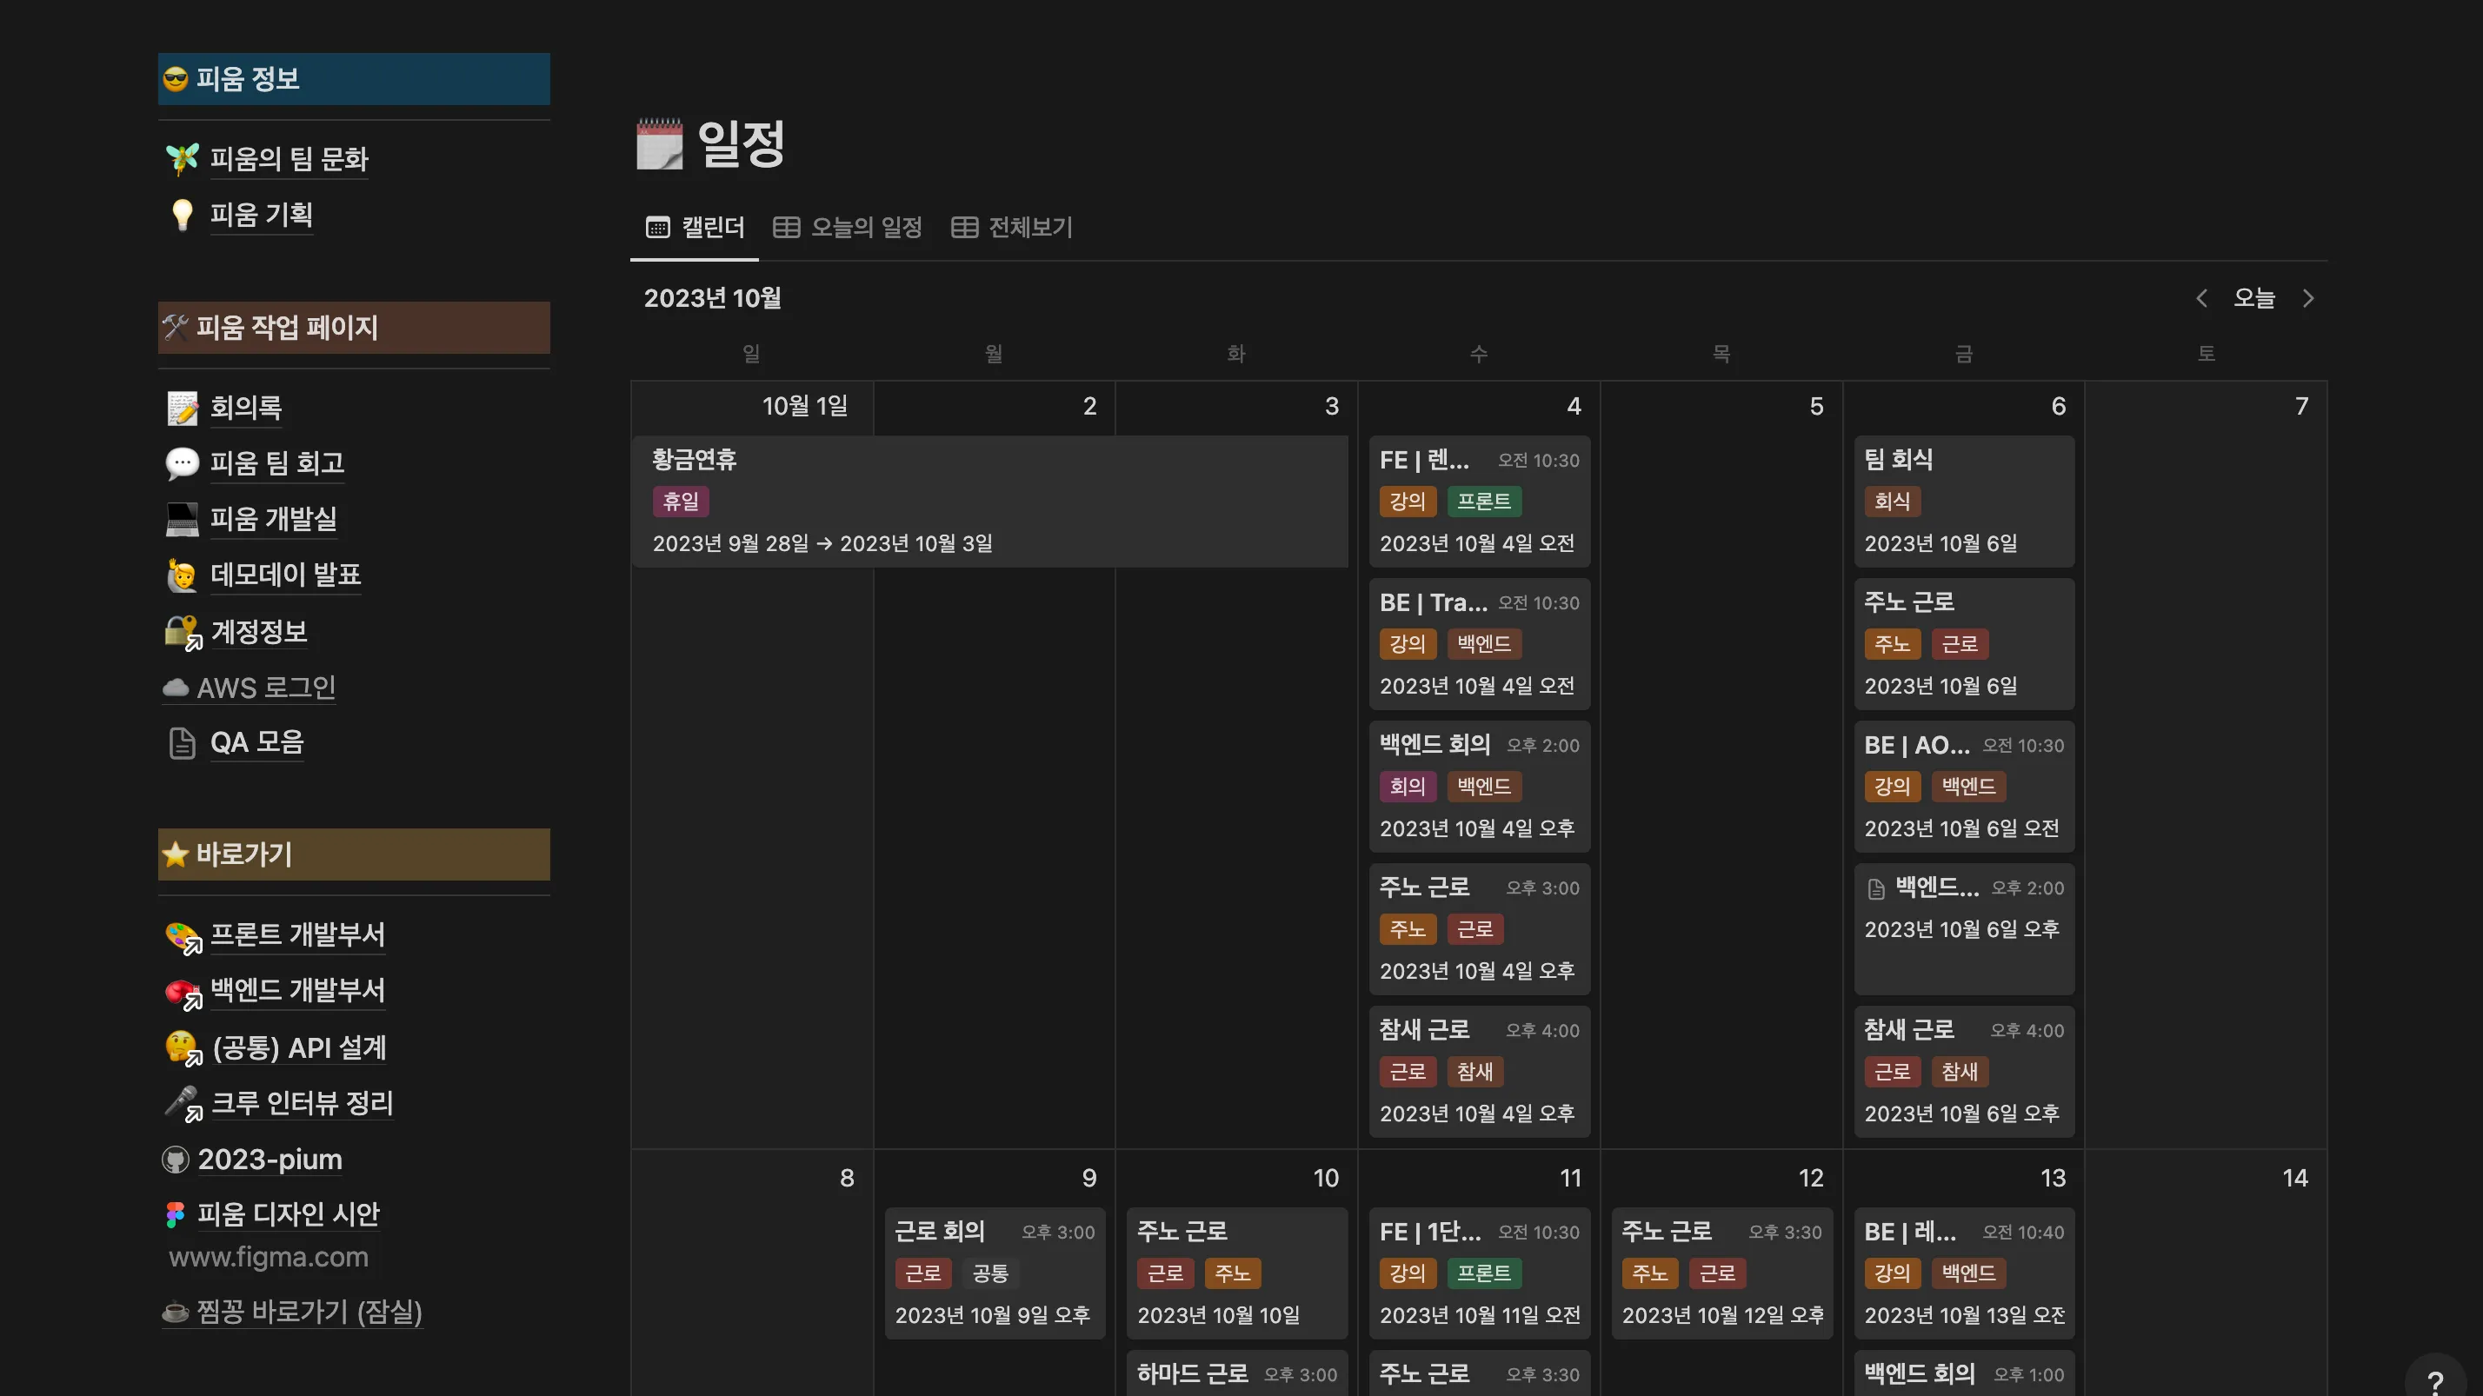Go to previous month with left chevron

[x=2200, y=299]
